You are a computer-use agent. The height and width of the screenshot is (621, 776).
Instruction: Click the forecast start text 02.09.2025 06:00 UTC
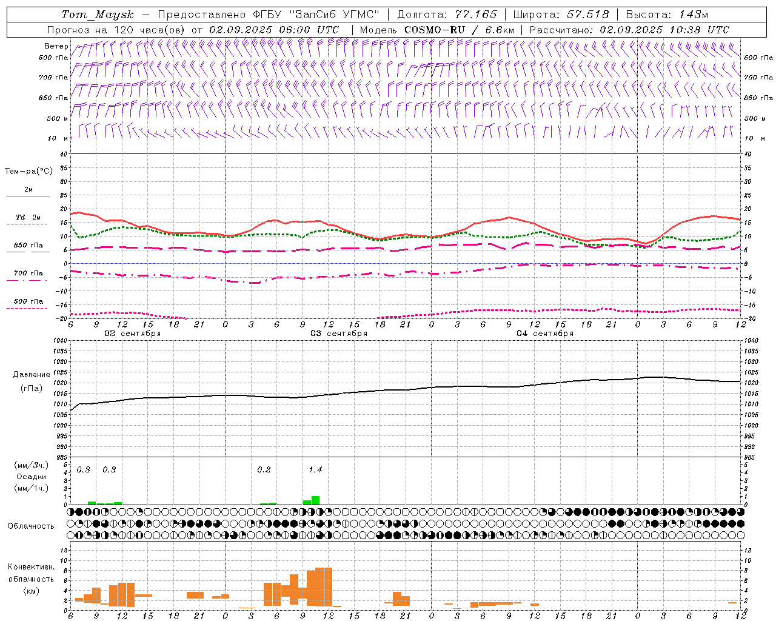pos(274,30)
